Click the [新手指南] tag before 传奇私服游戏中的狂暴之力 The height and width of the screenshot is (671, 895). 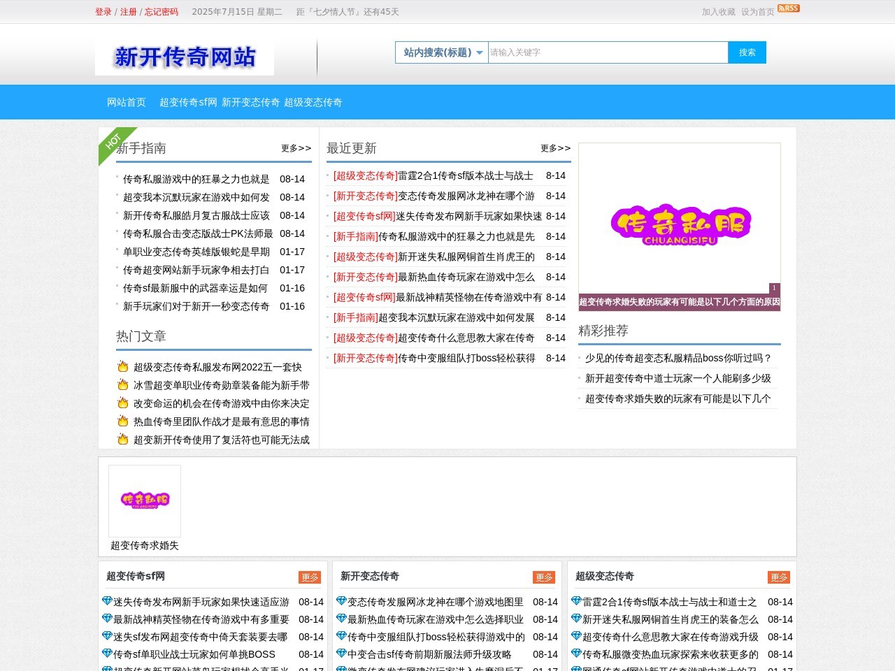click(x=356, y=236)
